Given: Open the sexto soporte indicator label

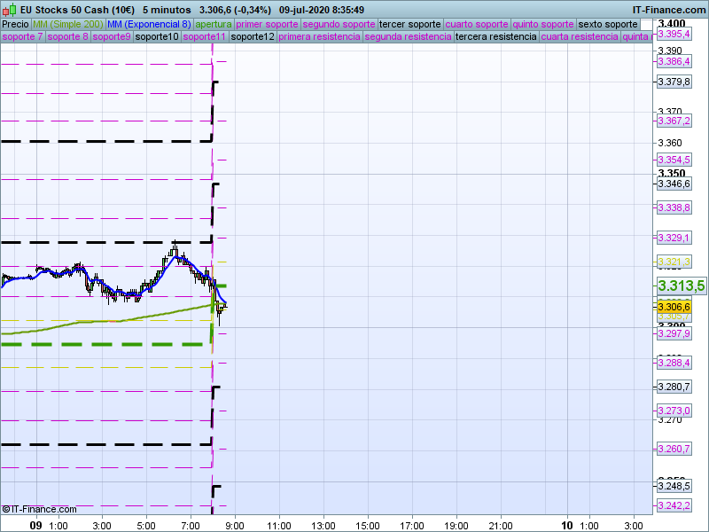Looking at the screenshot, I should pos(607,24).
